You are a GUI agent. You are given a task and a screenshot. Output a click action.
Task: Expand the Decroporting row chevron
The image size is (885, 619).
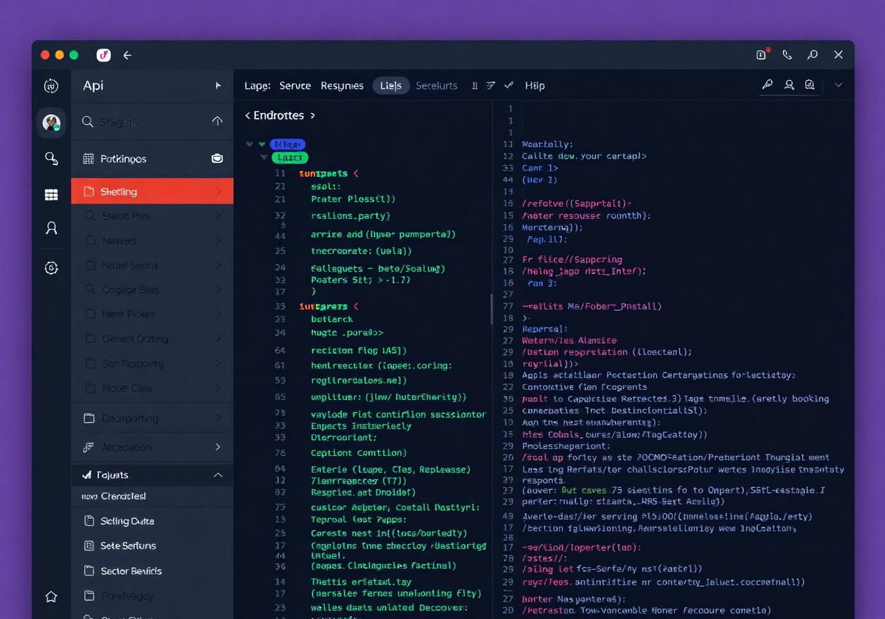click(x=218, y=418)
